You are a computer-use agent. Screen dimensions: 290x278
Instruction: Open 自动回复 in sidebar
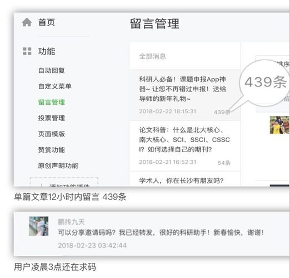52,70
